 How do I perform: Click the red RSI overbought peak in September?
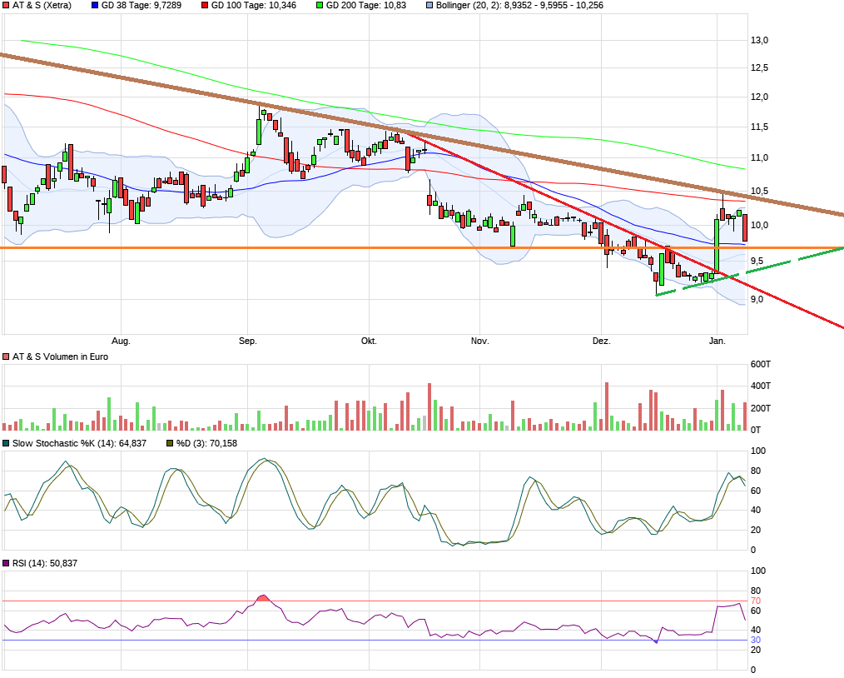tap(262, 598)
